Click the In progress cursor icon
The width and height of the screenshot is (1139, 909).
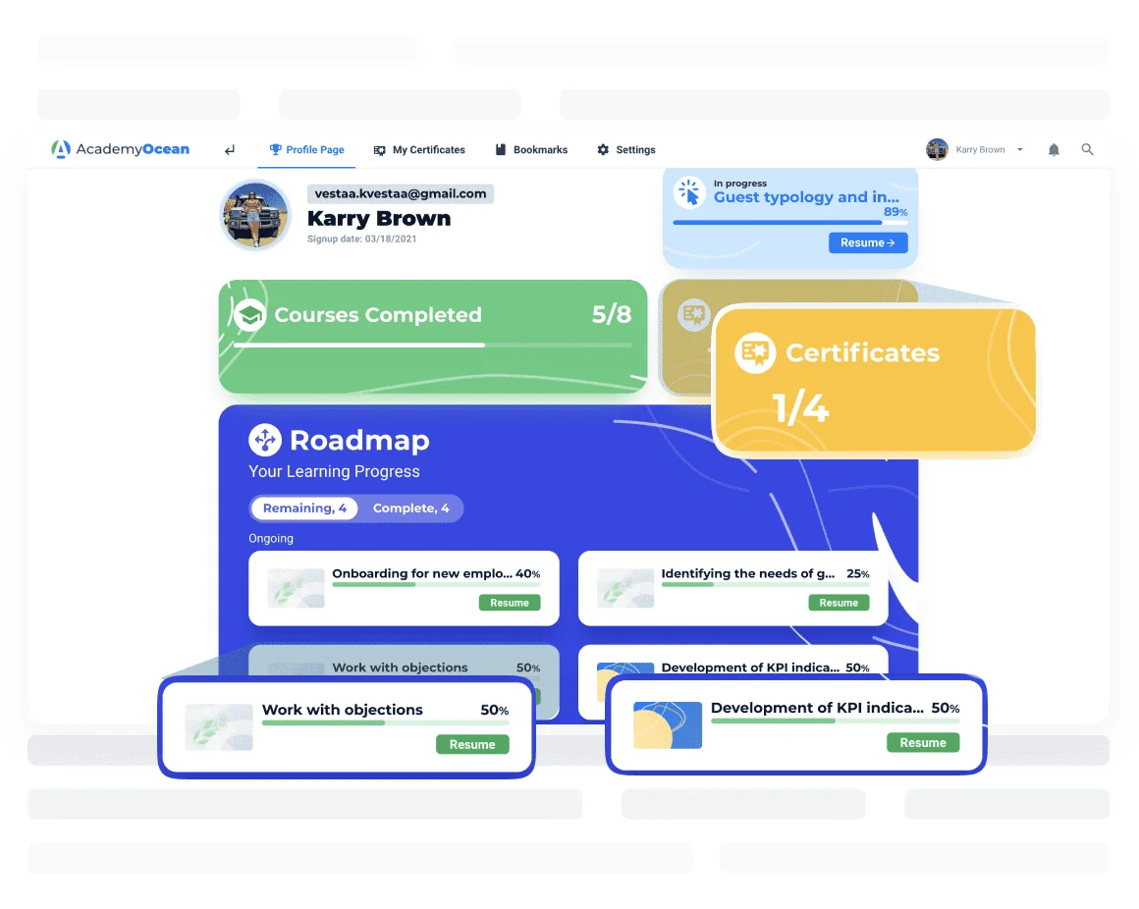point(690,193)
